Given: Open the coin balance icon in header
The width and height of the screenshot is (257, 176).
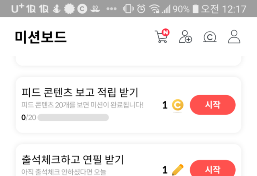Looking at the screenshot, I should [x=210, y=37].
